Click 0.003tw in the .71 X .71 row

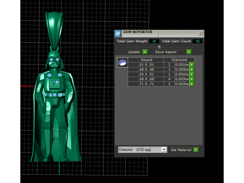(182, 84)
